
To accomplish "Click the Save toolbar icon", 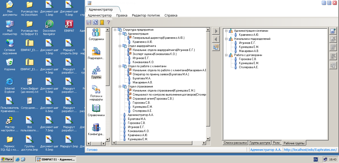I will [x=89, y=22].
